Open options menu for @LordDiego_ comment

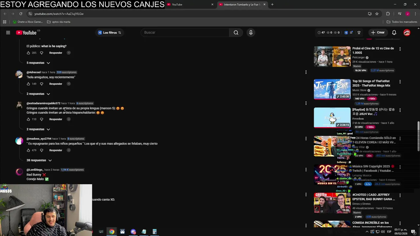306,170
